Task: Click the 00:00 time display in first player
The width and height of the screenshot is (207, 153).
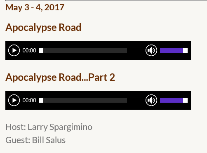Action: pyautogui.click(x=29, y=50)
